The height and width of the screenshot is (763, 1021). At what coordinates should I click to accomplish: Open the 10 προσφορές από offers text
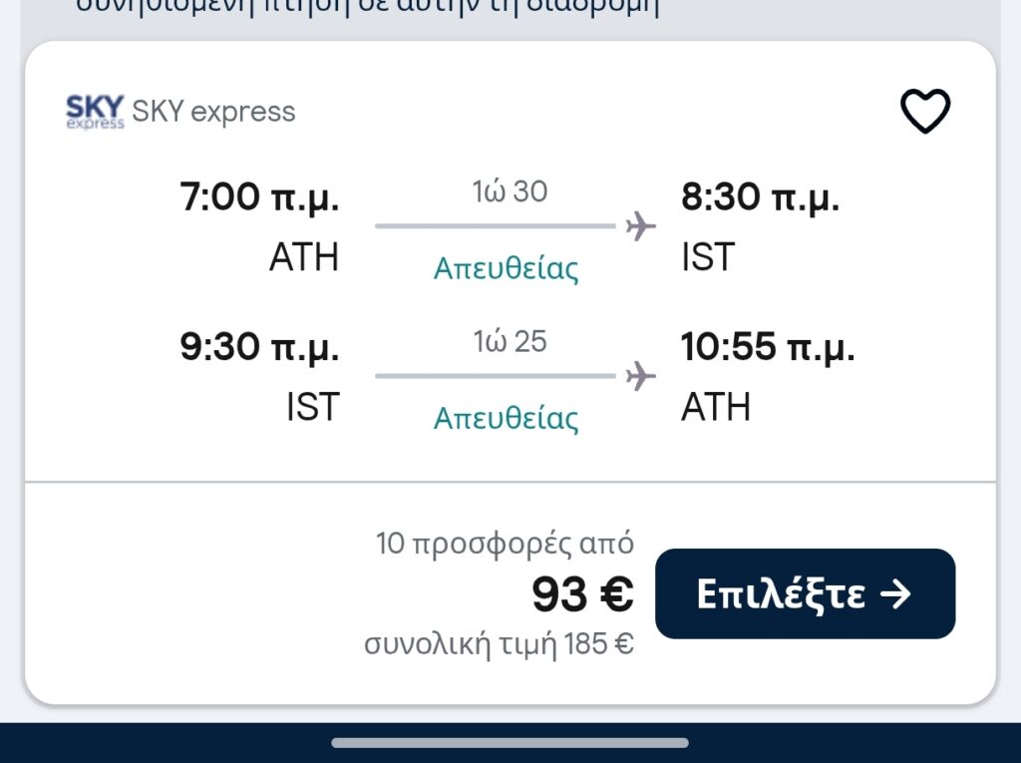[505, 544]
